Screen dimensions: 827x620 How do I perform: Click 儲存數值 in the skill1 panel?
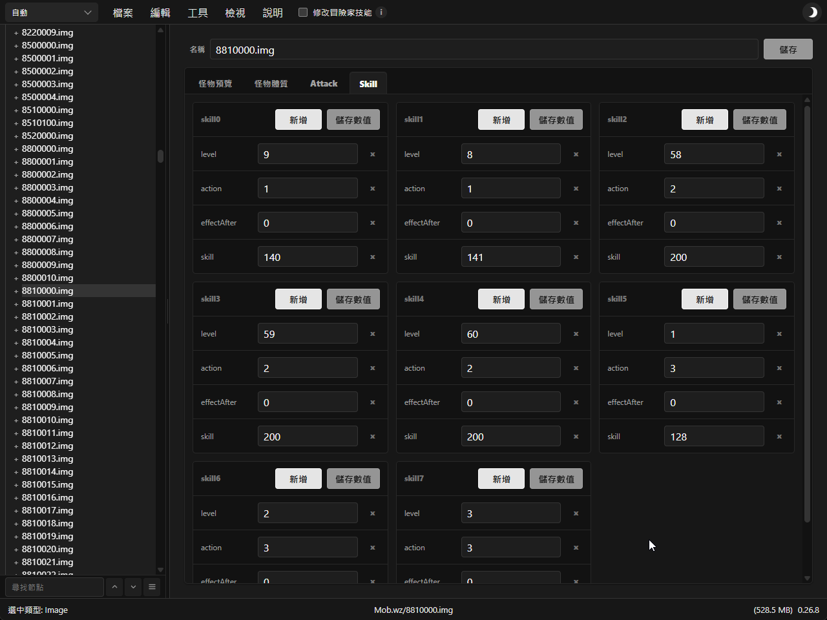point(556,119)
